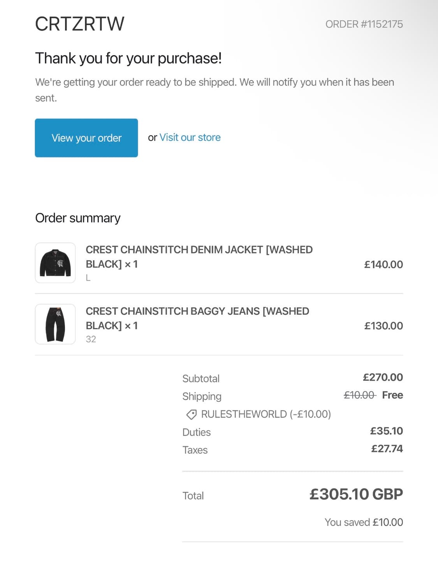The width and height of the screenshot is (438, 568).
Task: Follow the Visit our store link
Action: point(190,137)
